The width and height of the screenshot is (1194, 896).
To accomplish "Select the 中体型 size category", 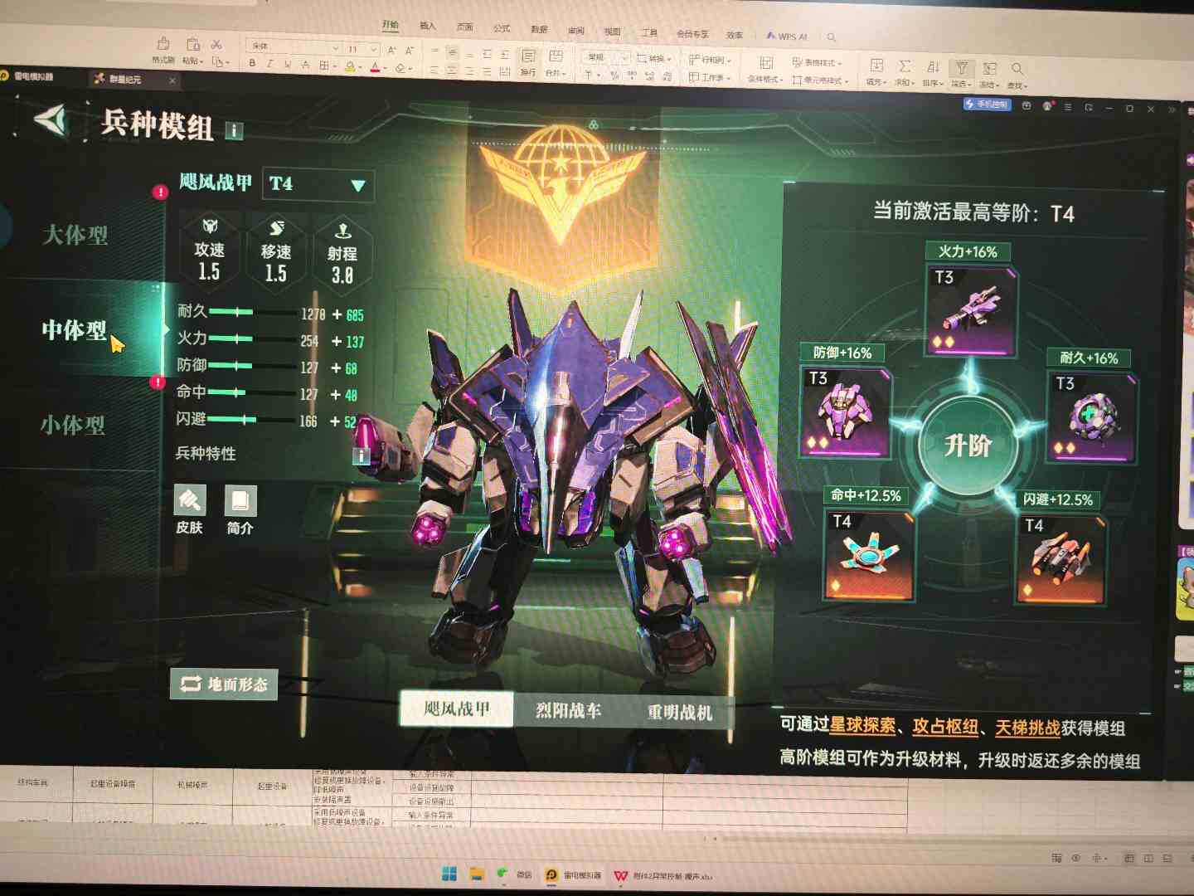I will [x=75, y=330].
